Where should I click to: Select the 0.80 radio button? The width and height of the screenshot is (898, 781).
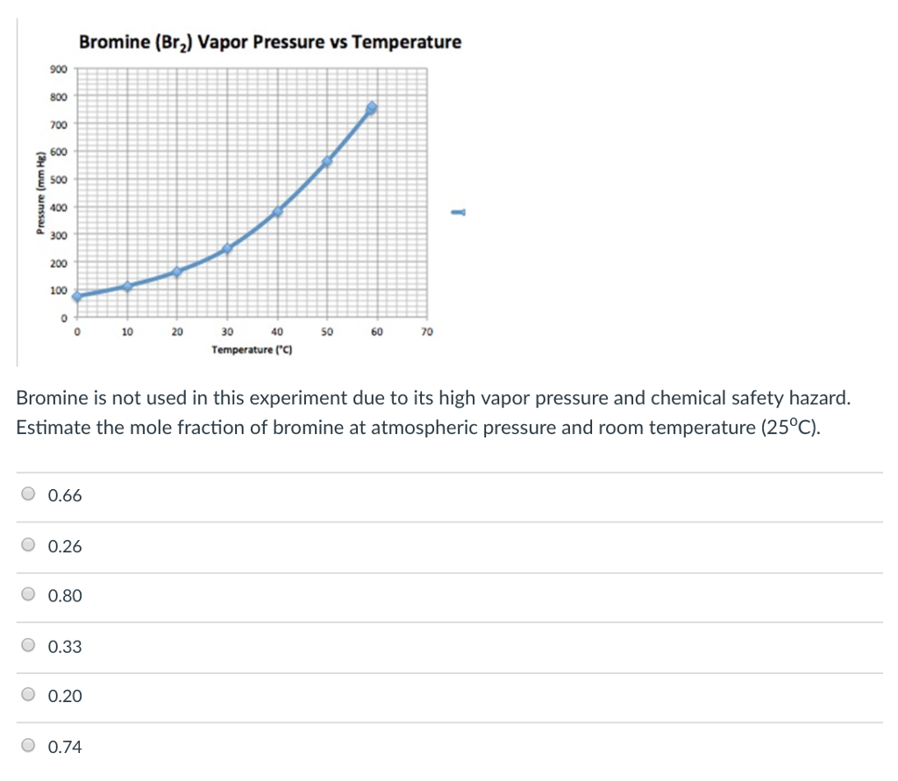(x=26, y=594)
